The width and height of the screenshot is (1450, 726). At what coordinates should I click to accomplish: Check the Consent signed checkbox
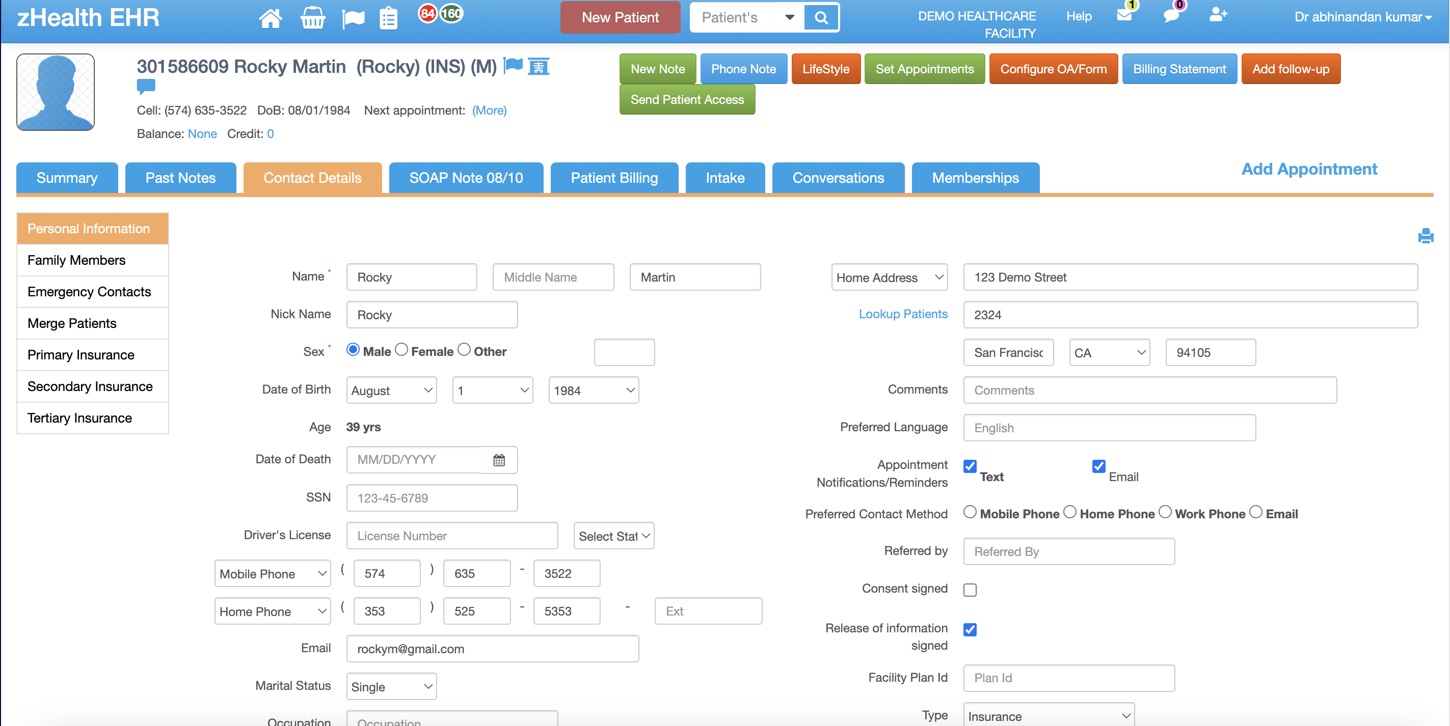970,590
